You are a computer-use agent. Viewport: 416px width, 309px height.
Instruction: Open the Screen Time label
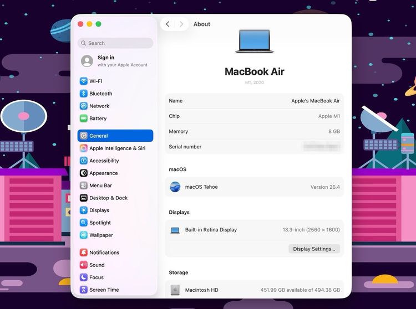(x=104, y=290)
